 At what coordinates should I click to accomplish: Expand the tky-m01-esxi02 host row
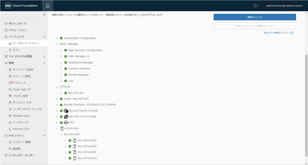tap(65, 140)
